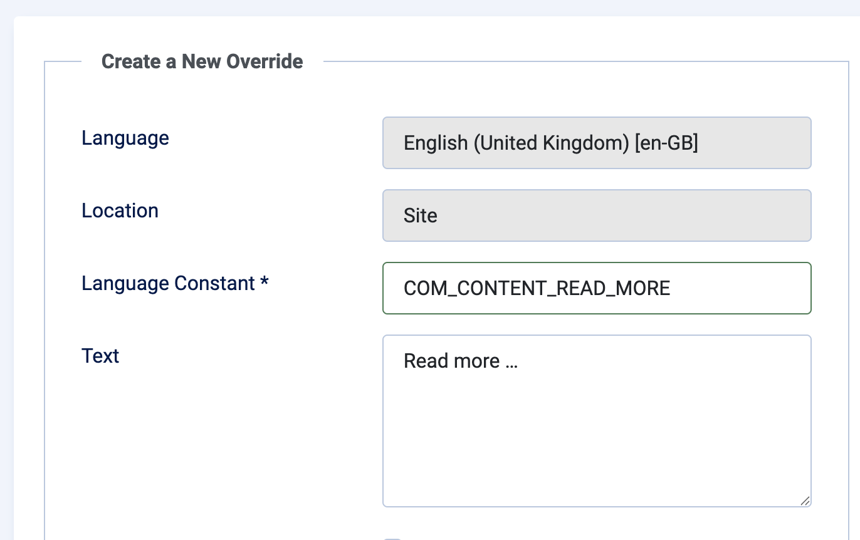This screenshot has height=540, width=860.
Task: Click the 'Language' field label
Action: click(x=125, y=138)
